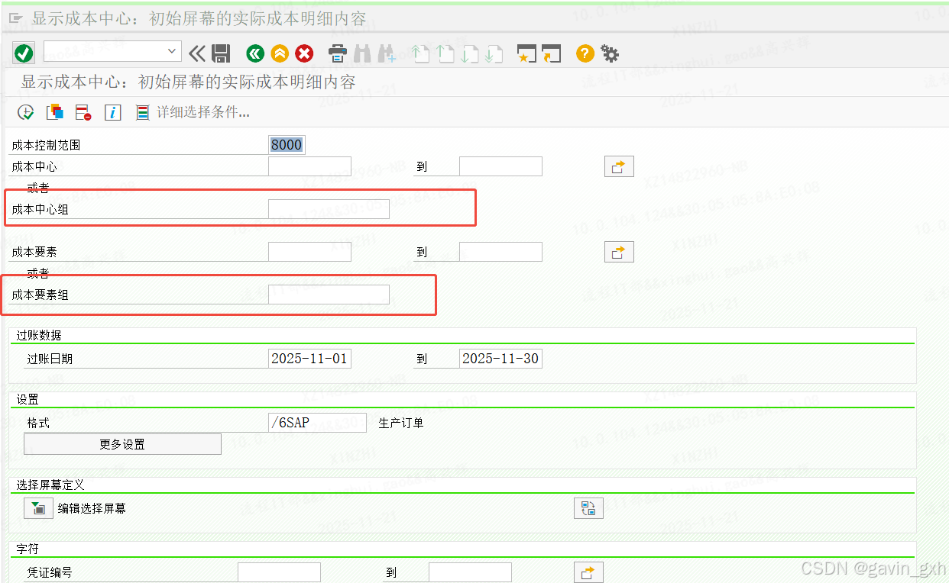Click inside the 成本中心组 input field
Screen dimensions: 949x583
(329, 208)
